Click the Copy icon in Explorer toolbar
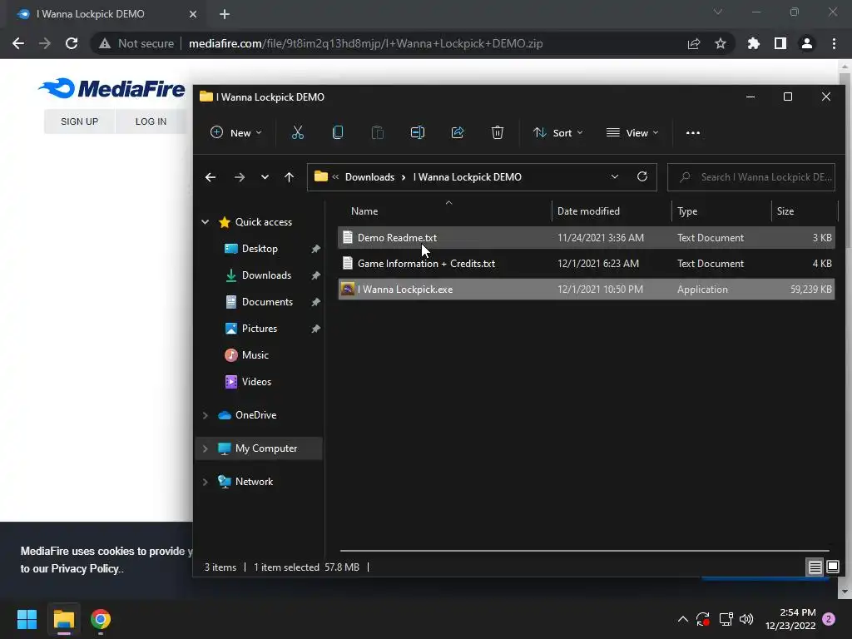 (338, 132)
